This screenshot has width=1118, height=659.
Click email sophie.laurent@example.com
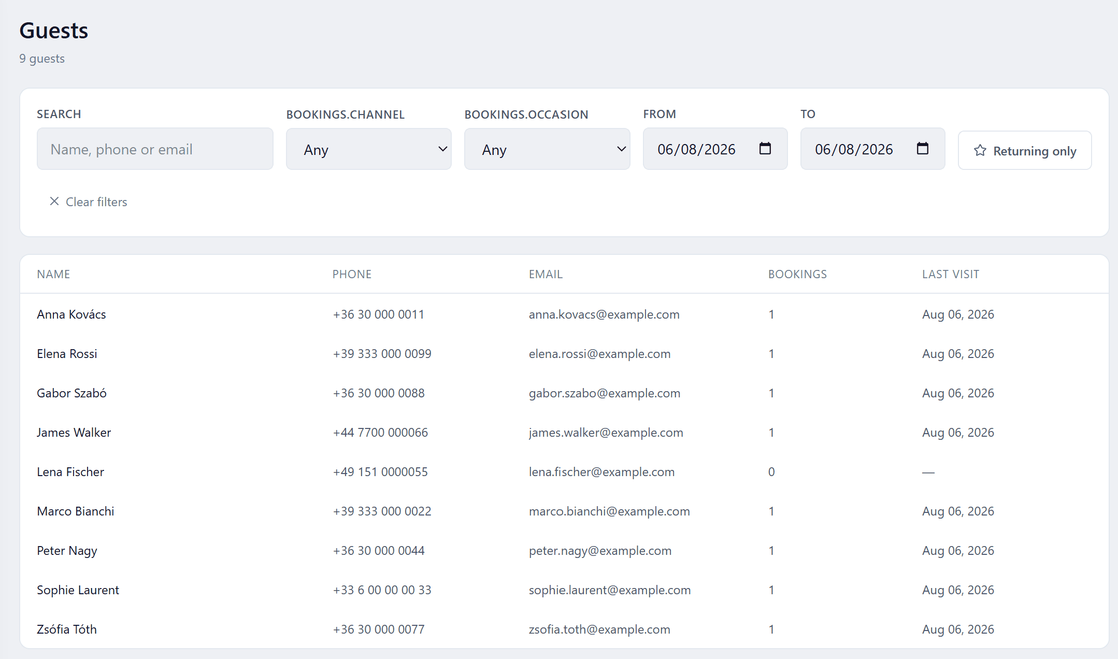[x=610, y=590]
